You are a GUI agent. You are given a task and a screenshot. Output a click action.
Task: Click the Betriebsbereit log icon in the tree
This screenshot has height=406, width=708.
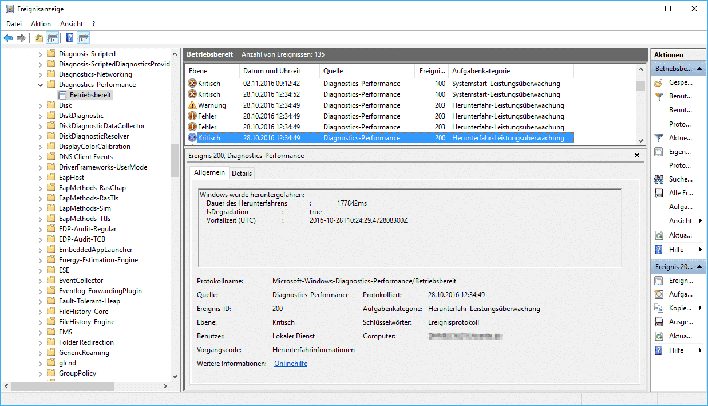tap(63, 95)
